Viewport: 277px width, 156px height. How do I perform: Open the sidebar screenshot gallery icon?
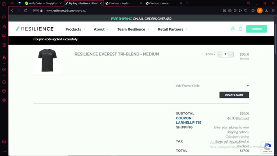4,142
